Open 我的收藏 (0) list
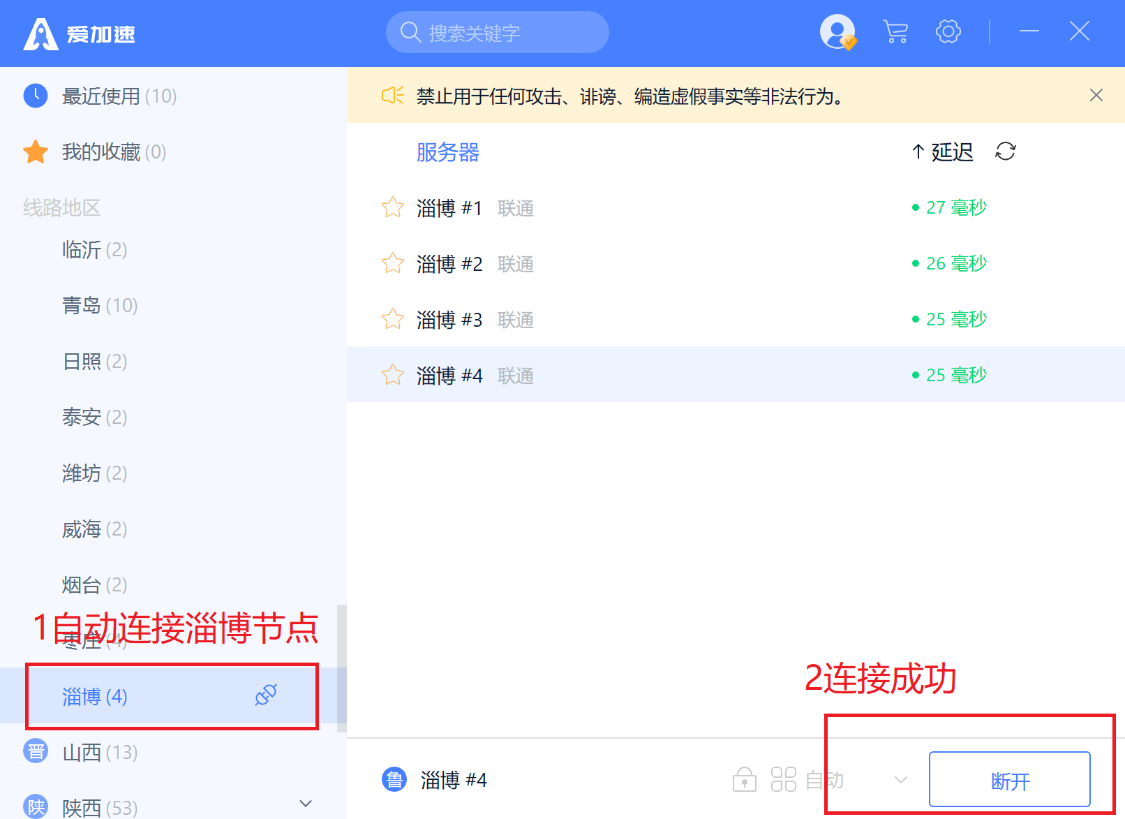 (x=173, y=152)
